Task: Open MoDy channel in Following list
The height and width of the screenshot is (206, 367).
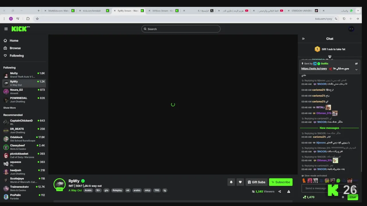Action: (24, 75)
